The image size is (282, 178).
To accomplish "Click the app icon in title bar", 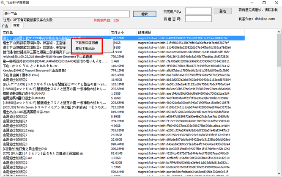I will click(3, 3).
